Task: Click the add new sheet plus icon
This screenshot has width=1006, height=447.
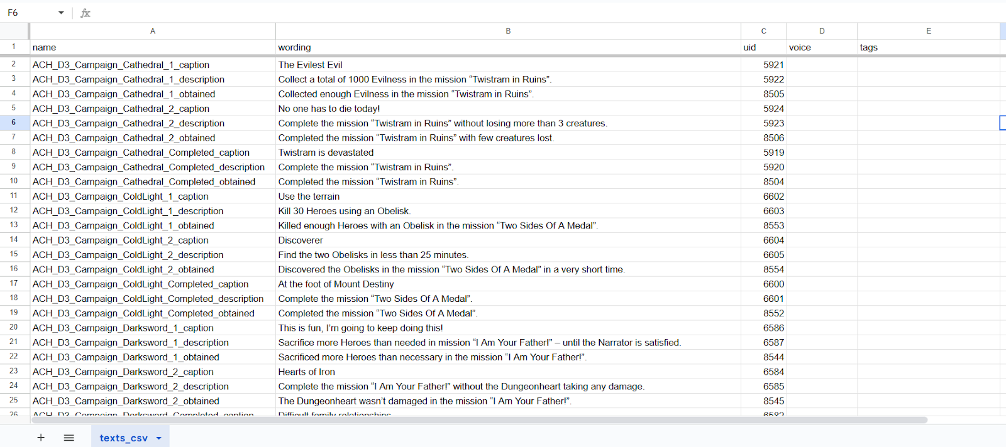Action: 41,438
